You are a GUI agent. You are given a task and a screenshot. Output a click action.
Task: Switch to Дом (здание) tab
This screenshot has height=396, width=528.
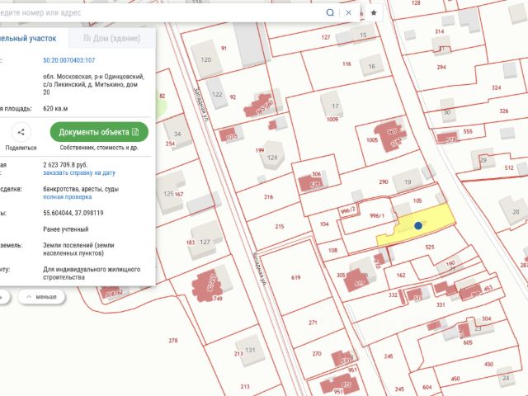(x=112, y=38)
